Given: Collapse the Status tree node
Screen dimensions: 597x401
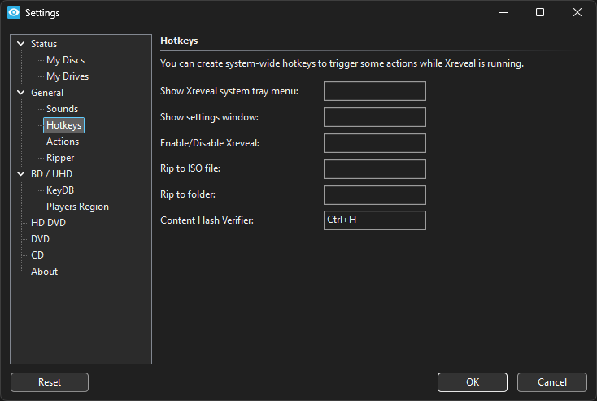Looking at the screenshot, I should (x=21, y=44).
